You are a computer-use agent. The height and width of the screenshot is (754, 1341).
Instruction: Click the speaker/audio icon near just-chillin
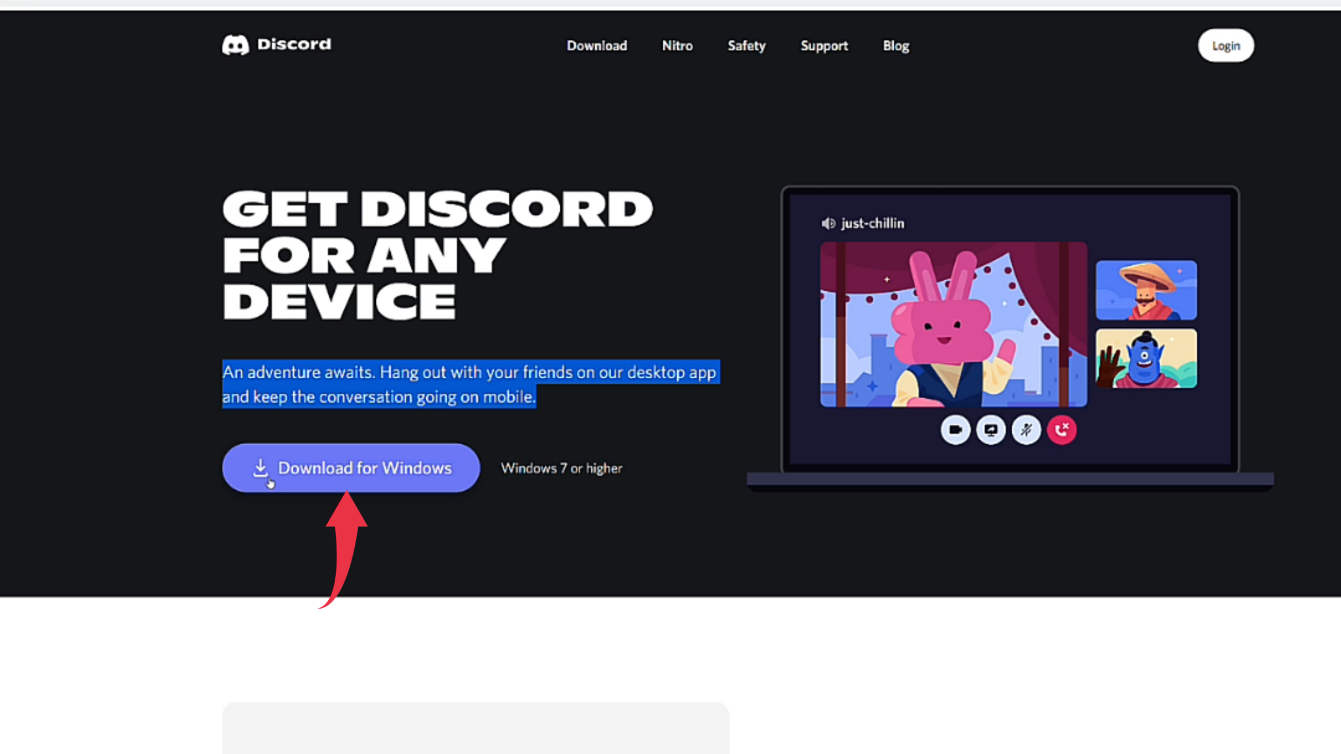coord(829,223)
